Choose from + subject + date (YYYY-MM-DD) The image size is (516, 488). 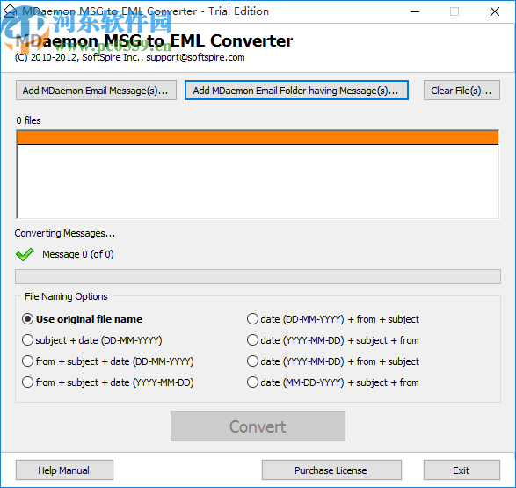[108, 382]
